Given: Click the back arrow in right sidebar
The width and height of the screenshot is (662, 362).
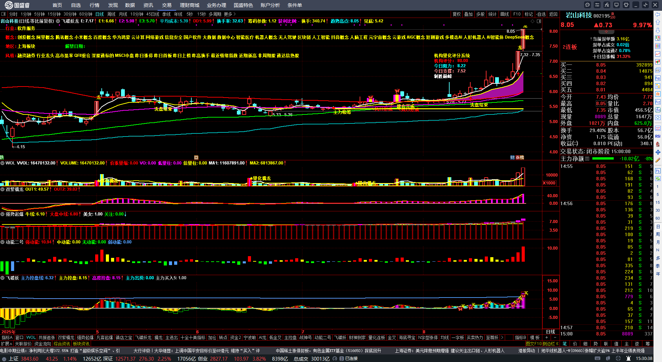Looking at the screenshot, I should (658, 14).
